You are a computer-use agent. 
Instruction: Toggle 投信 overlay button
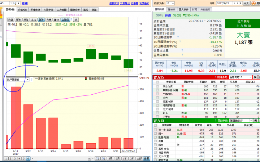[x=26, y=20]
